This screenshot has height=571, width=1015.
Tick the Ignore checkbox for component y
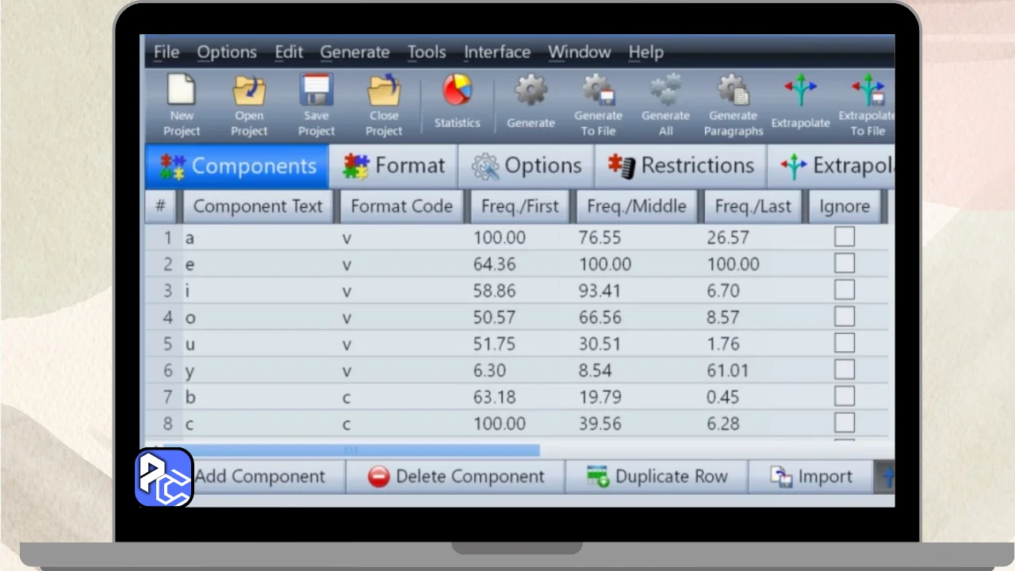point(845,370)
